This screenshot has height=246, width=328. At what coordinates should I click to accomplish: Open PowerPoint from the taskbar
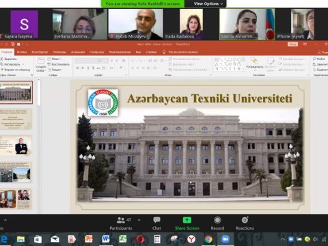pyautogui.click(x=89, y=239)
